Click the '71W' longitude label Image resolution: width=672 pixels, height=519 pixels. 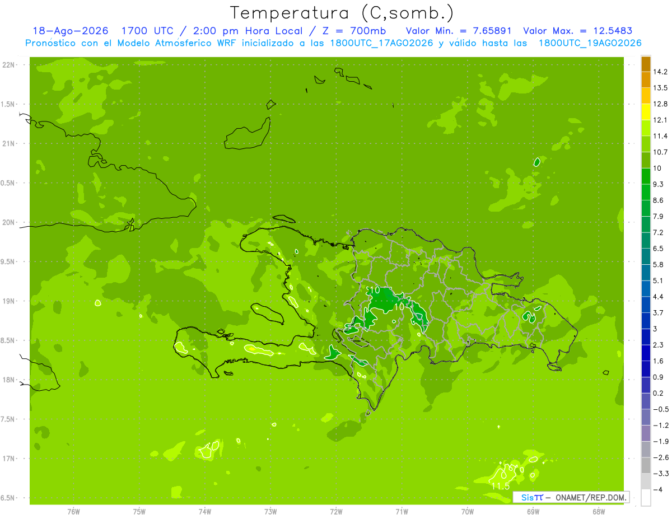point(402,511)
